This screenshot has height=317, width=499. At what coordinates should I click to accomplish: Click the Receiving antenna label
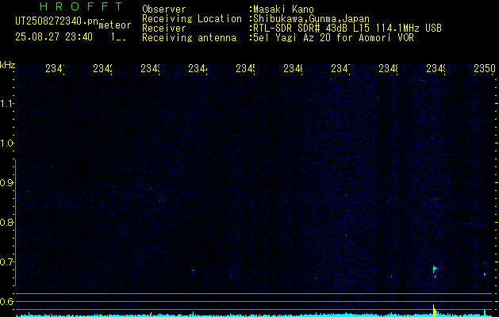coord(189,38)
